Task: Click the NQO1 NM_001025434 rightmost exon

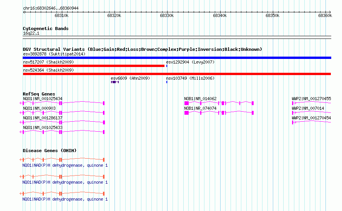Action: 104,103
